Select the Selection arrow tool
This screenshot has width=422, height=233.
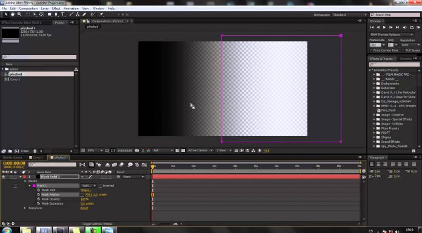[5, 15]
